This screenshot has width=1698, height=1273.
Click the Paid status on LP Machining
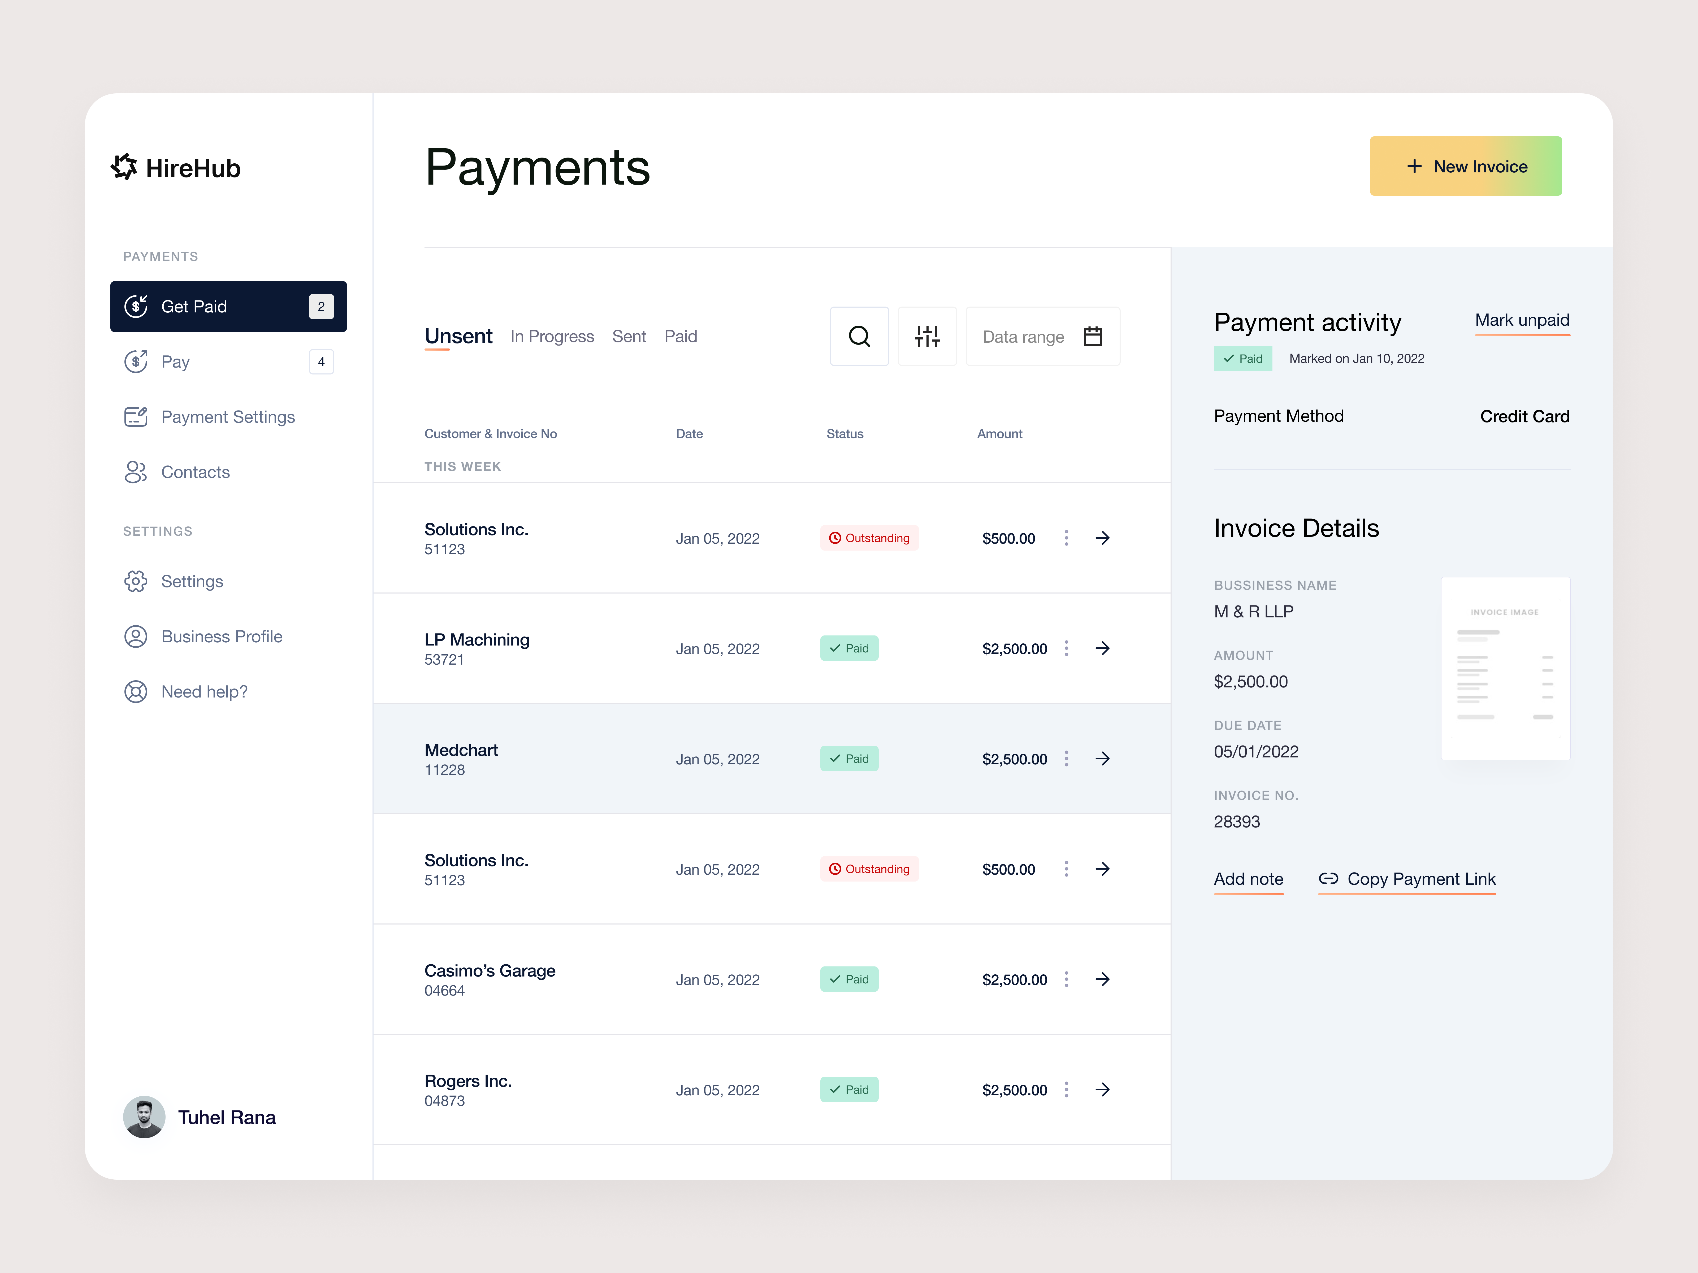[x=849, y=648]
